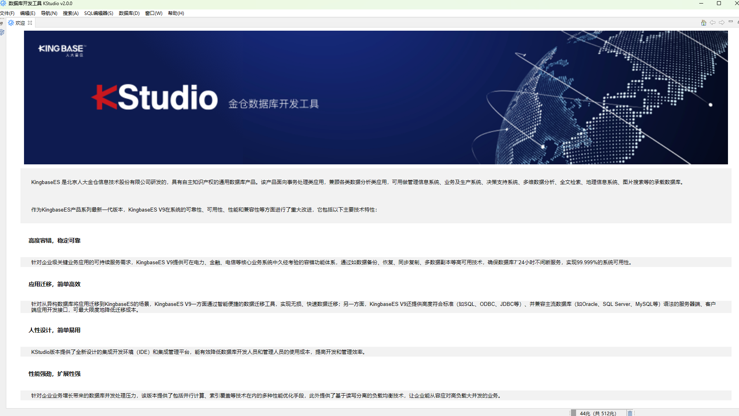Click heading 人性设计，简单易用
The width and height of the screenshot is (739, 416).
coord(54,330)
